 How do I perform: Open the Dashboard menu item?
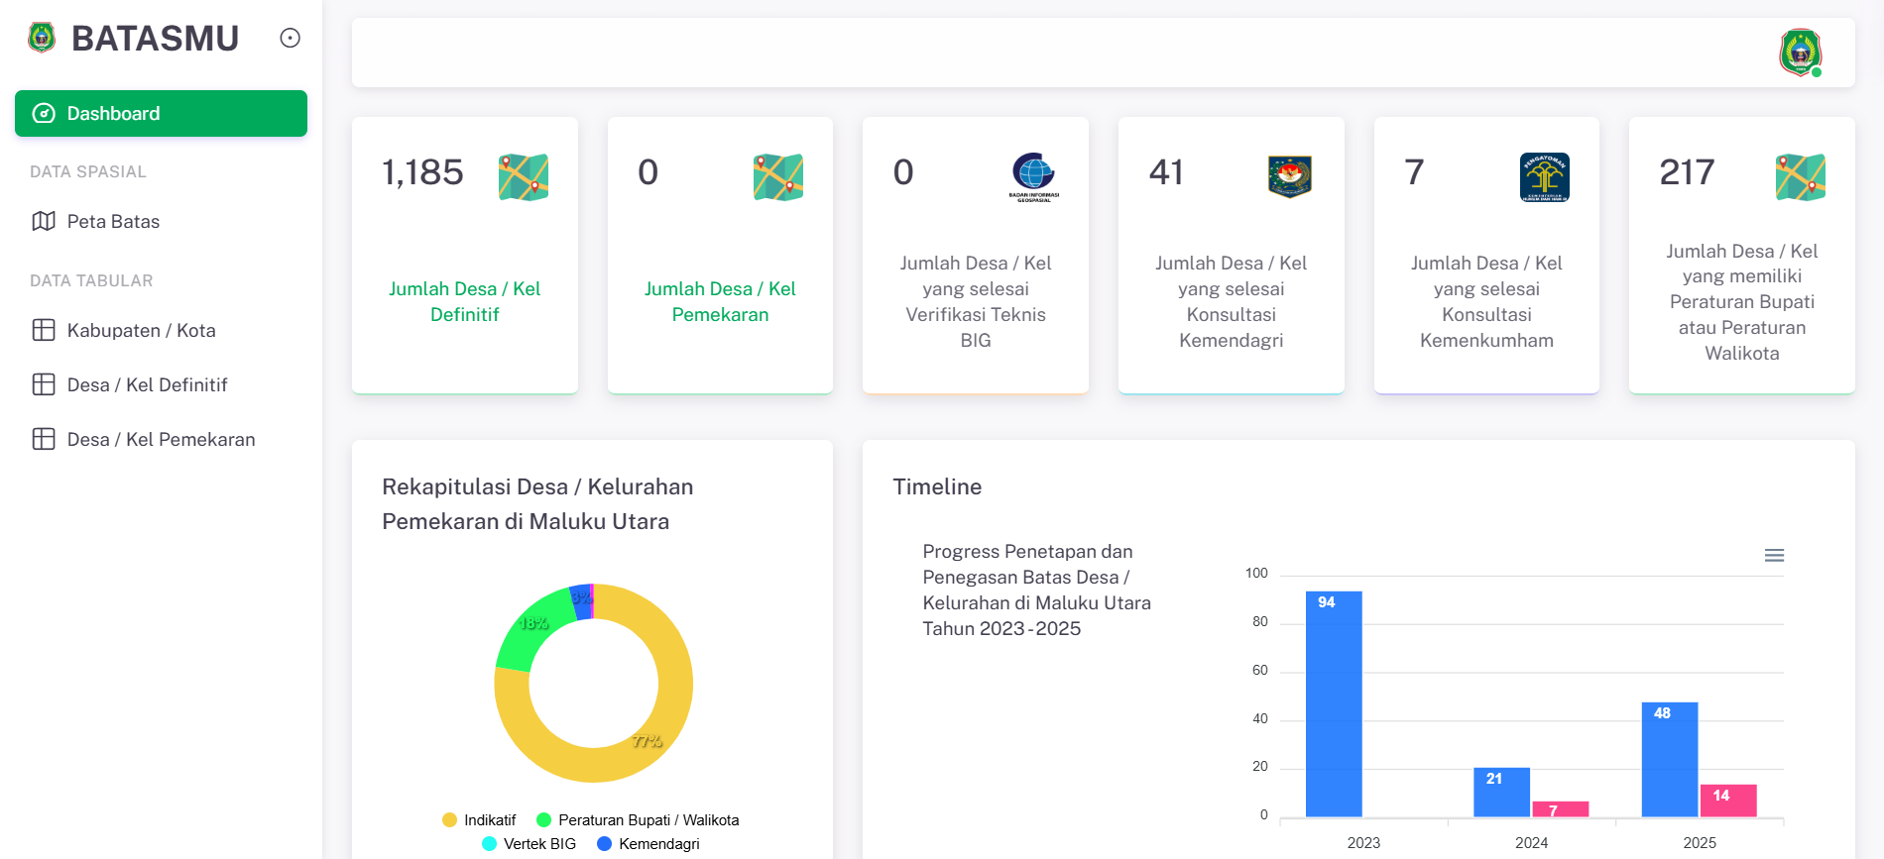coord(161,114)
